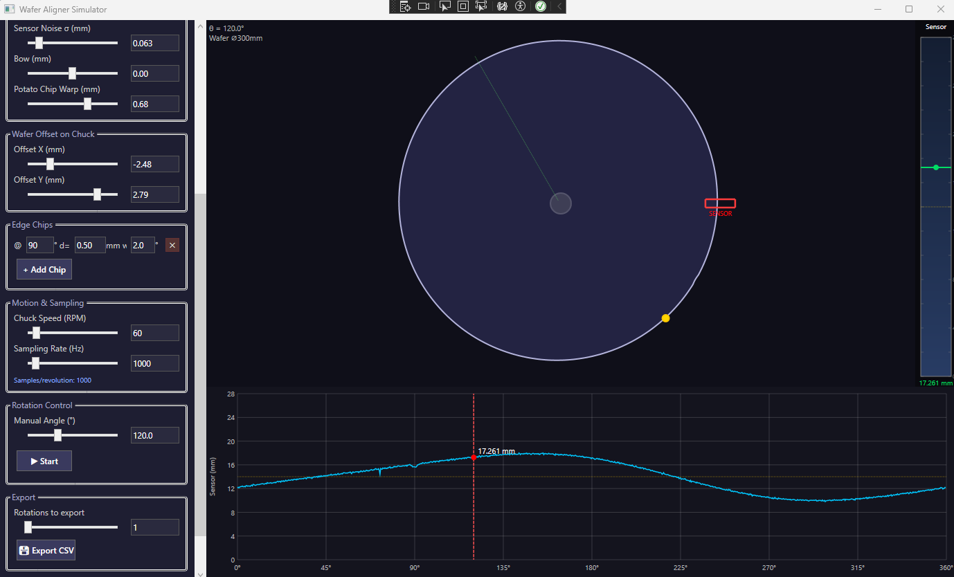Click the red marker on sensor chart
954x577 pixels.
point(474,457)
